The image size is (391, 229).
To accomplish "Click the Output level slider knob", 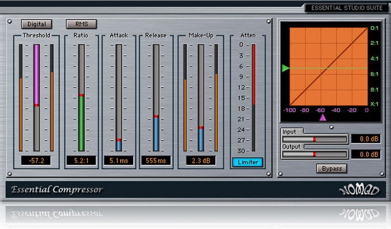I will [314, 154].
